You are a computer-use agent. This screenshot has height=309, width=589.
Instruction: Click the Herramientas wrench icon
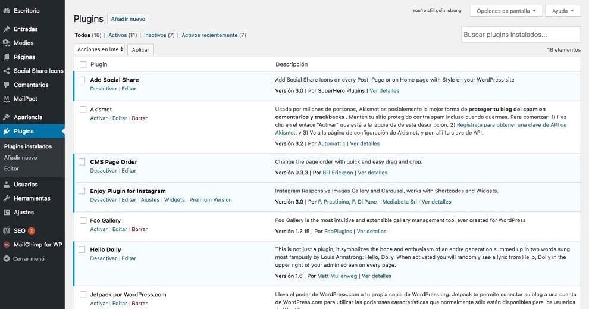pos(7,198)
